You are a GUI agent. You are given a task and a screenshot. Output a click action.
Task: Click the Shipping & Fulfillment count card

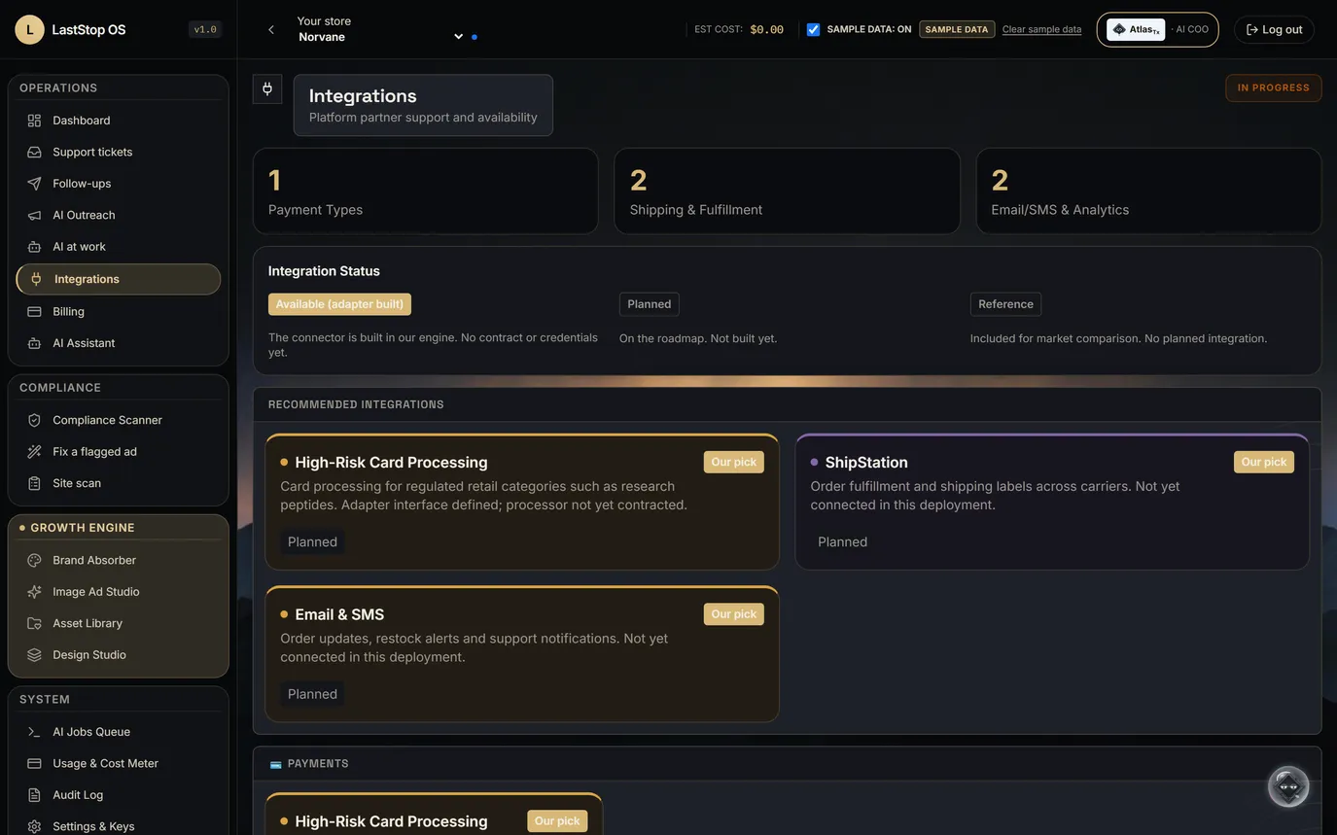point(787,191)
